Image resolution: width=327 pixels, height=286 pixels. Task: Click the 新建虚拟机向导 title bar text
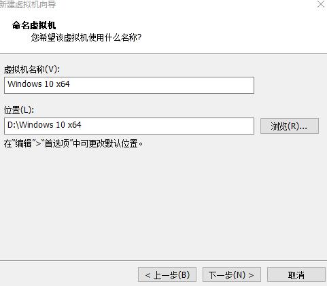[27, 5]
